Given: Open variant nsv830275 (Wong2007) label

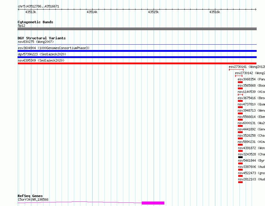Looking at the screenshot, I should pos(36,42).
